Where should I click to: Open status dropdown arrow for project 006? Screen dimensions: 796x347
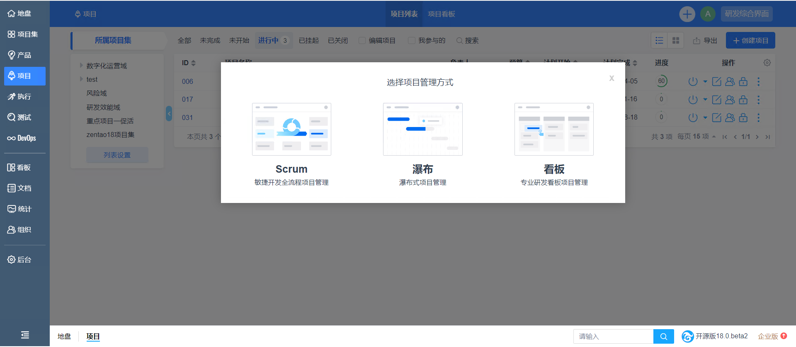(x=705, y=82)
